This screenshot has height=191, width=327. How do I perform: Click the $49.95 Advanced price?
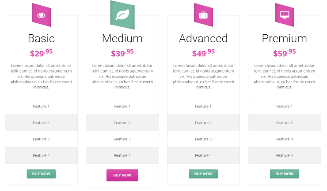click(203, 53)
